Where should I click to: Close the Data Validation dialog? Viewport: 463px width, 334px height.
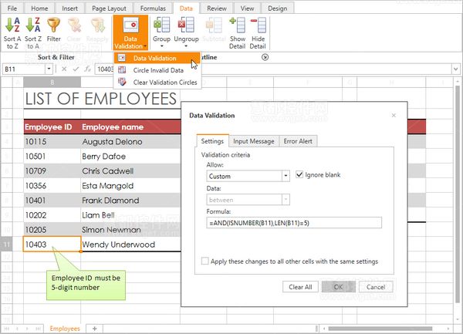[x=394, y=116]
